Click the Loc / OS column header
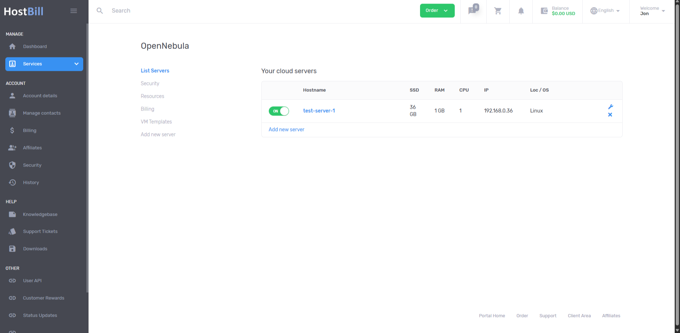This screenshot has height=333, width=680. (x=539, y=90)
